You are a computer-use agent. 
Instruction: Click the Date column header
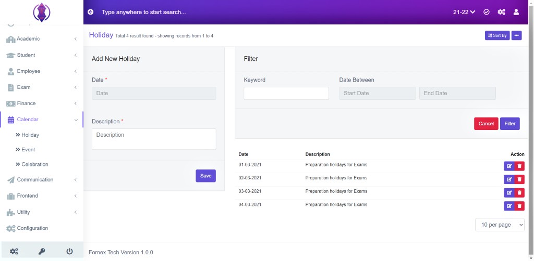(x=243, y=154)
